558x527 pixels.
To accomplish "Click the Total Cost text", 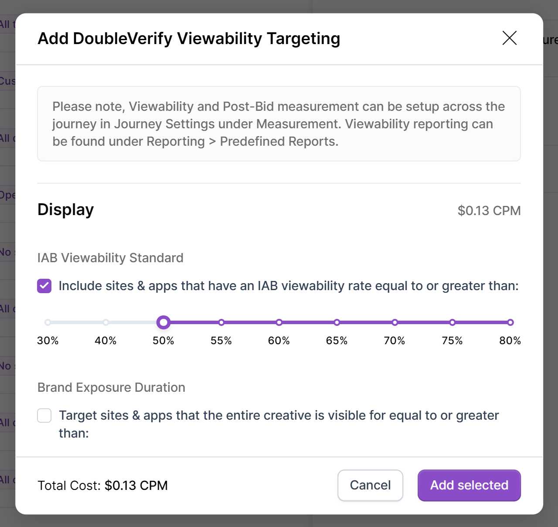I will 103,486.
